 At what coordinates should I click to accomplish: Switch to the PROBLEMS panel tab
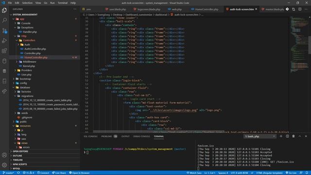coord(109,136)
